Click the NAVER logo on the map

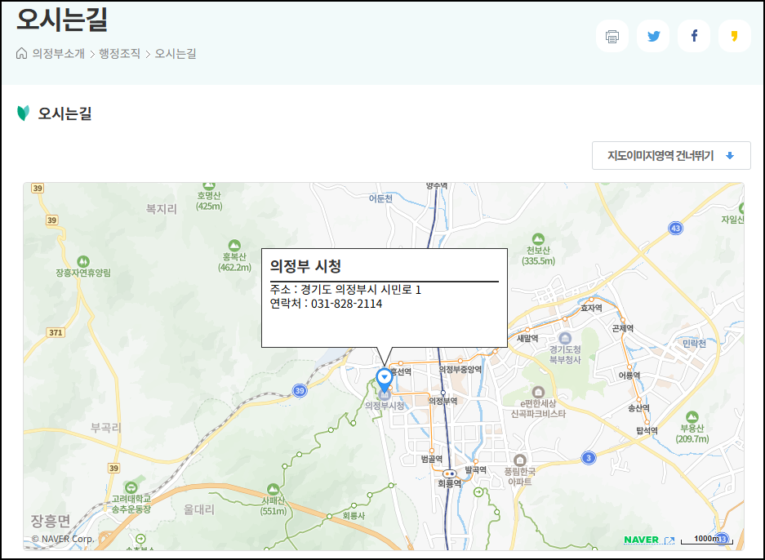642,540
